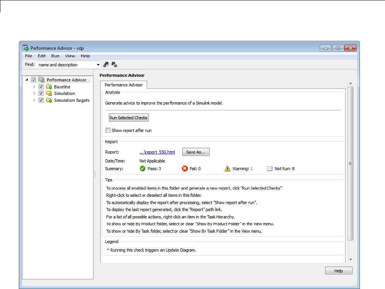Click the 'Warning: 1' summary text
This screenshot has width=385, height=289.
pyautogui.click(x=243, y=169)
